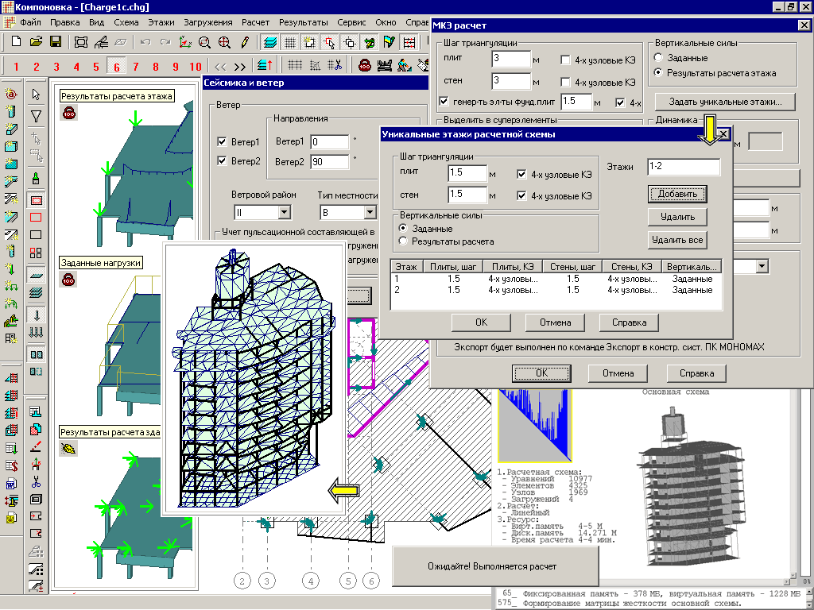The width and height of the screenshot is (814, 610).
Task: Click the Save file icon in toolbar
Action: coord(56,41)
